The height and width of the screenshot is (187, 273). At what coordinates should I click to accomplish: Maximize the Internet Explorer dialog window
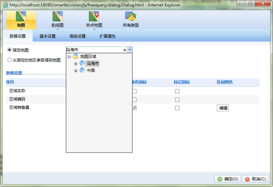click(250, 3)
